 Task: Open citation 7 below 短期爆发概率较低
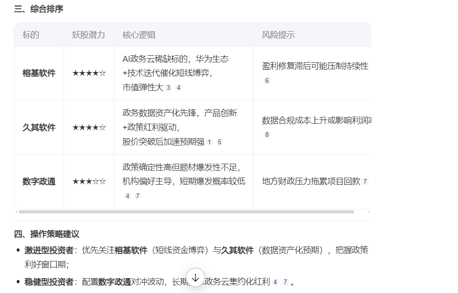137,196
